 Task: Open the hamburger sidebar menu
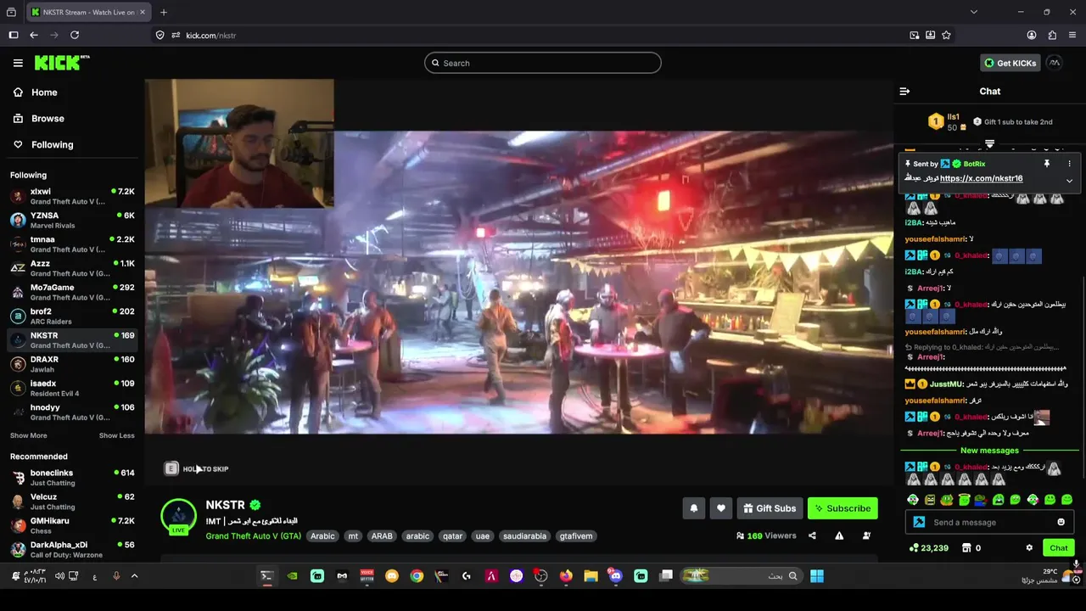pyautogui.click(x=18, y=63)
